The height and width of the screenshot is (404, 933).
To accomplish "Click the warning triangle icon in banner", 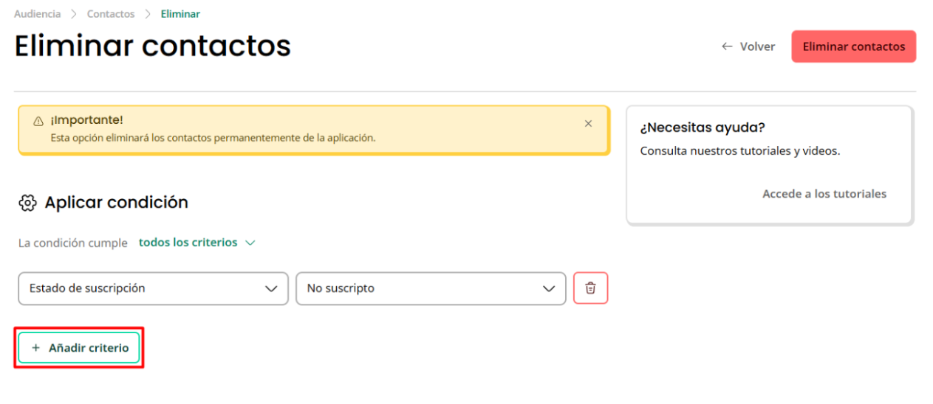I will [38, 121].
